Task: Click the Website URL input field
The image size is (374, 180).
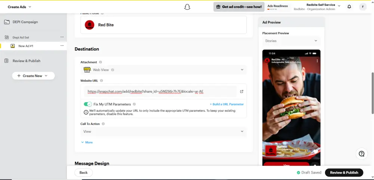Action: [160, 91]
